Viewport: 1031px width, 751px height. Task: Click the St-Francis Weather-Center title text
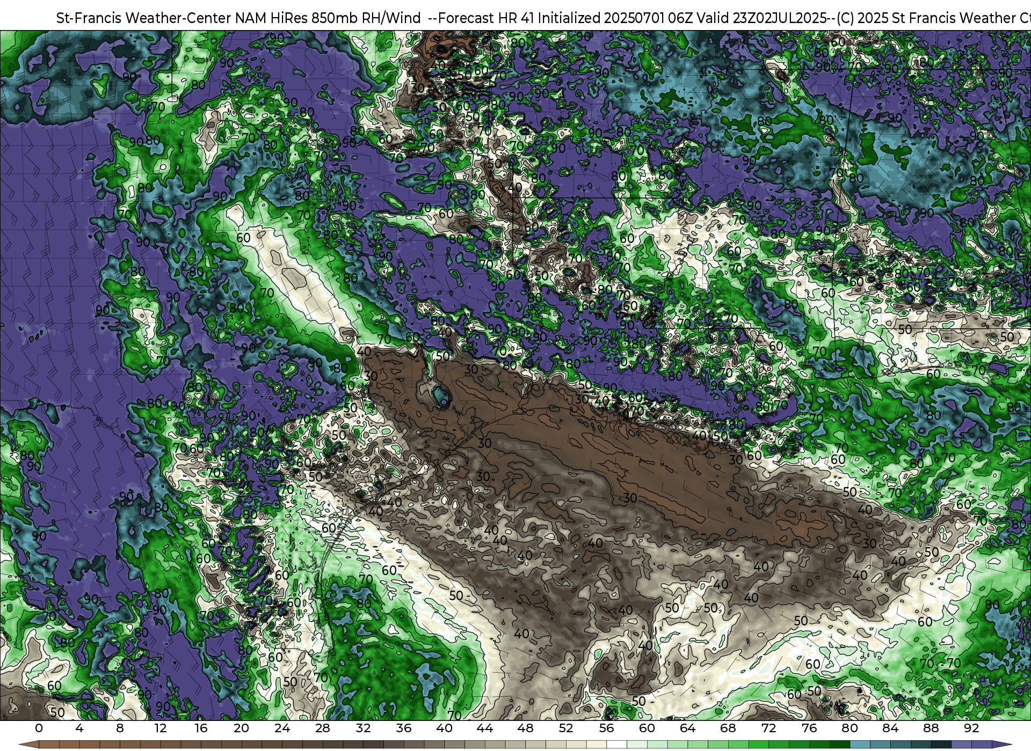pyautogui.click(x=143, y=18)
